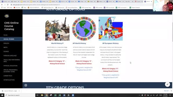Open Word from the taskbar
Viewport: 173px width, 97px height.
tap(64, 95)
